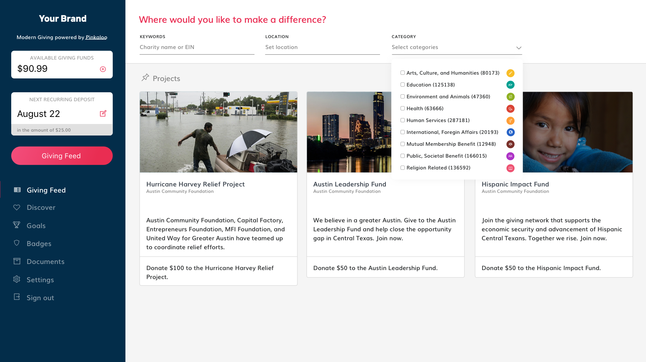Click Donate $50 to Austin Leadership Fund
Image resolution: width=646 pixels, height=362 pixels.
[375, 268]
